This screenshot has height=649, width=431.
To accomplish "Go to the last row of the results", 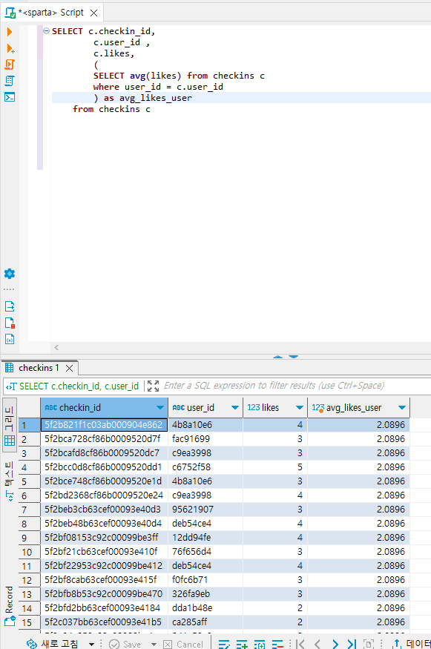I will click(352, 644).
